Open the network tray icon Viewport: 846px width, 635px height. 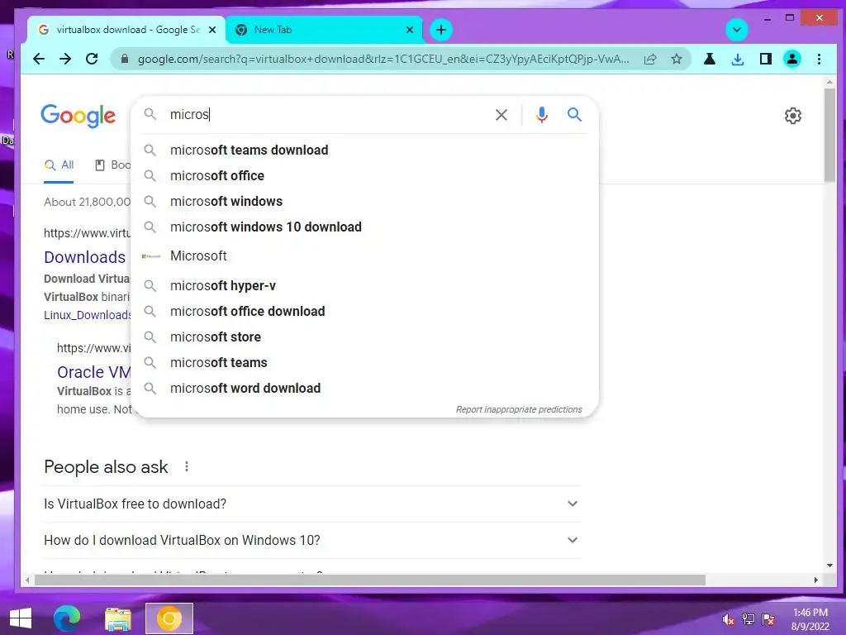[x=749, y=619]
